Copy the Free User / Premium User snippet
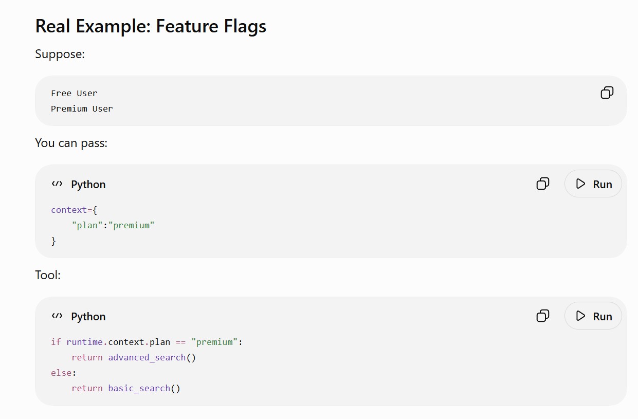This screenshot has height=419, width=638. [x=607, y=93]
